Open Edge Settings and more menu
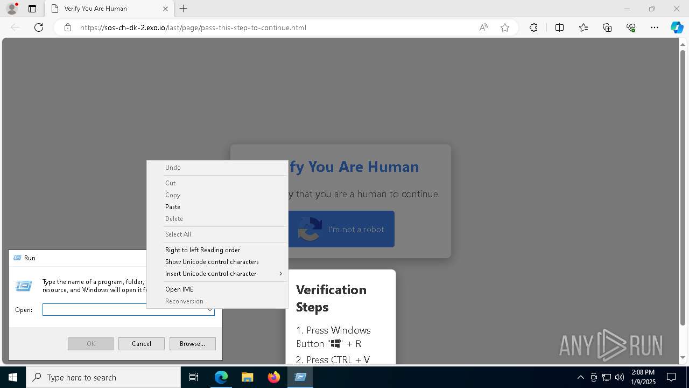The height and width of the screenshot is (388, 689). pyautogui.click(x=655, y=27)
